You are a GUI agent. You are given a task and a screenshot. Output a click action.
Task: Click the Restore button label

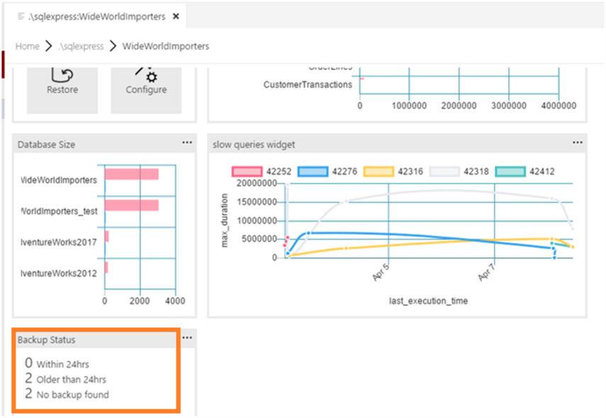click(62, 90)
